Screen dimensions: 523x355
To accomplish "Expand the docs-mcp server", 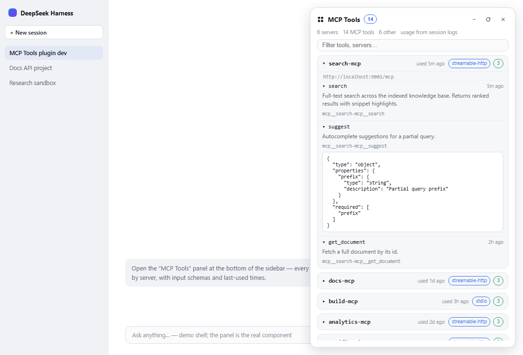I will pos(324,281).
